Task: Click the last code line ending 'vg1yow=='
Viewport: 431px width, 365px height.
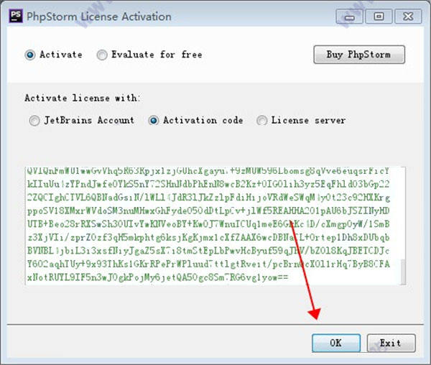Action: 157,277
